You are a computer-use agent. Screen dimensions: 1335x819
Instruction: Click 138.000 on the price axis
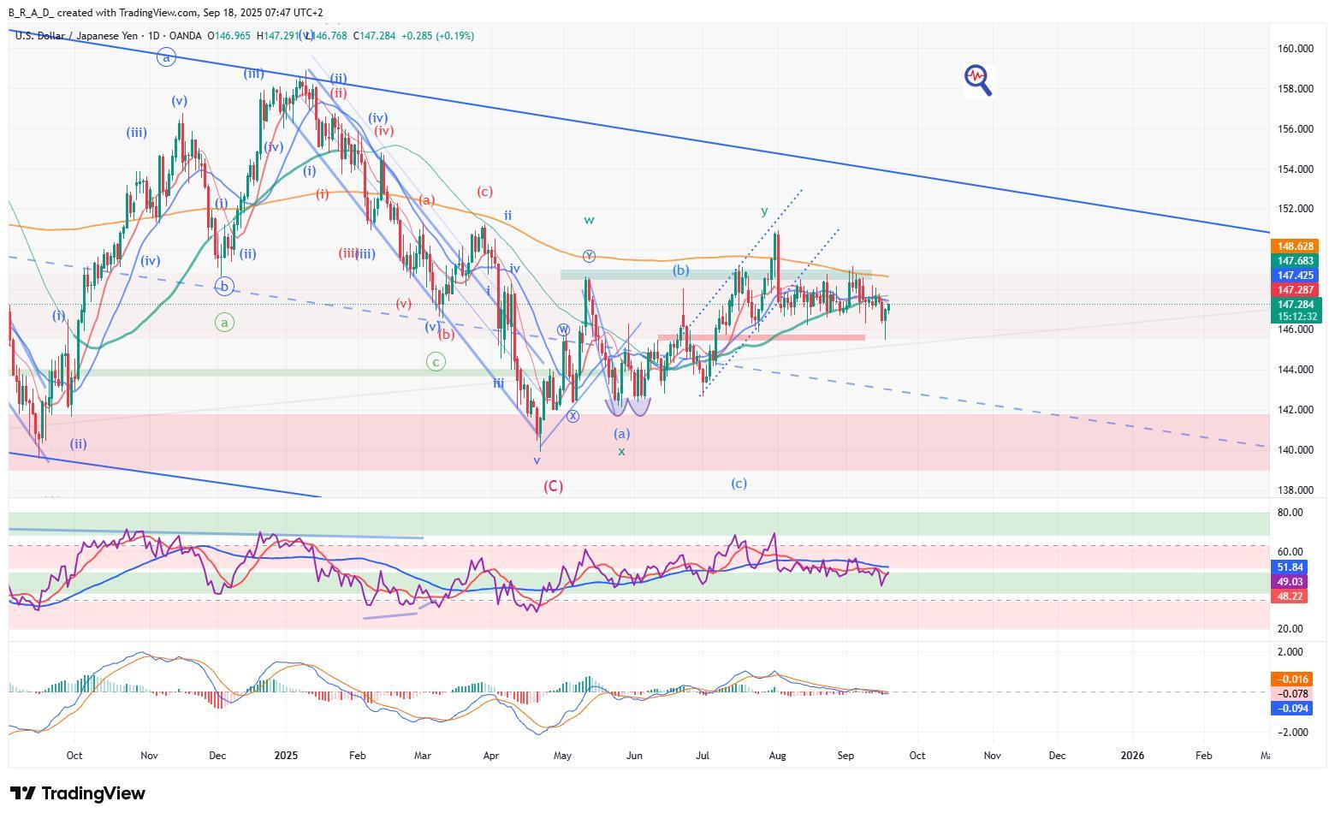coord(1296,490)
